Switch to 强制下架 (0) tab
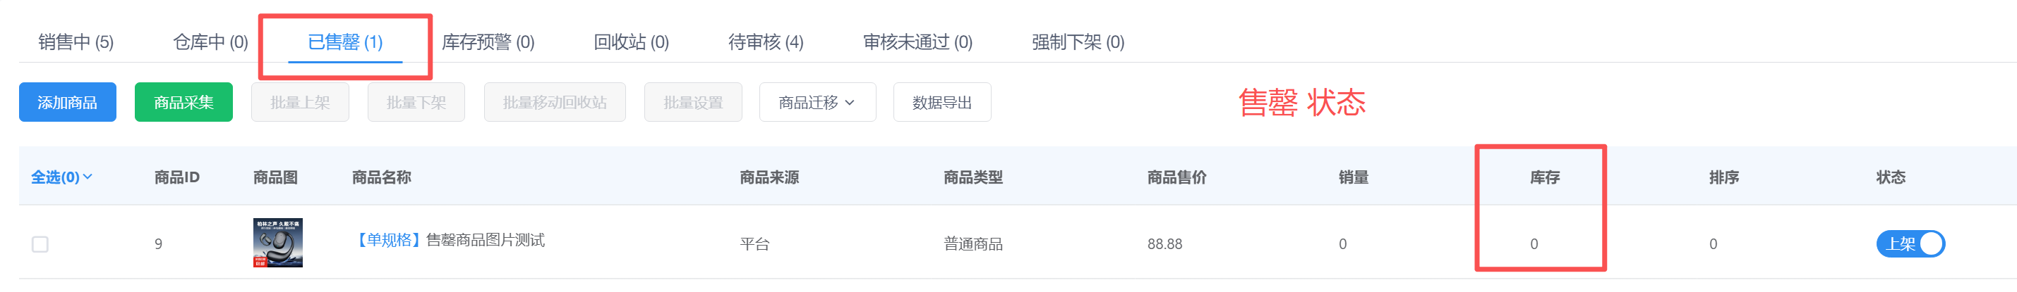This screenshot has width=2017, height=292. coord(1078,42)
